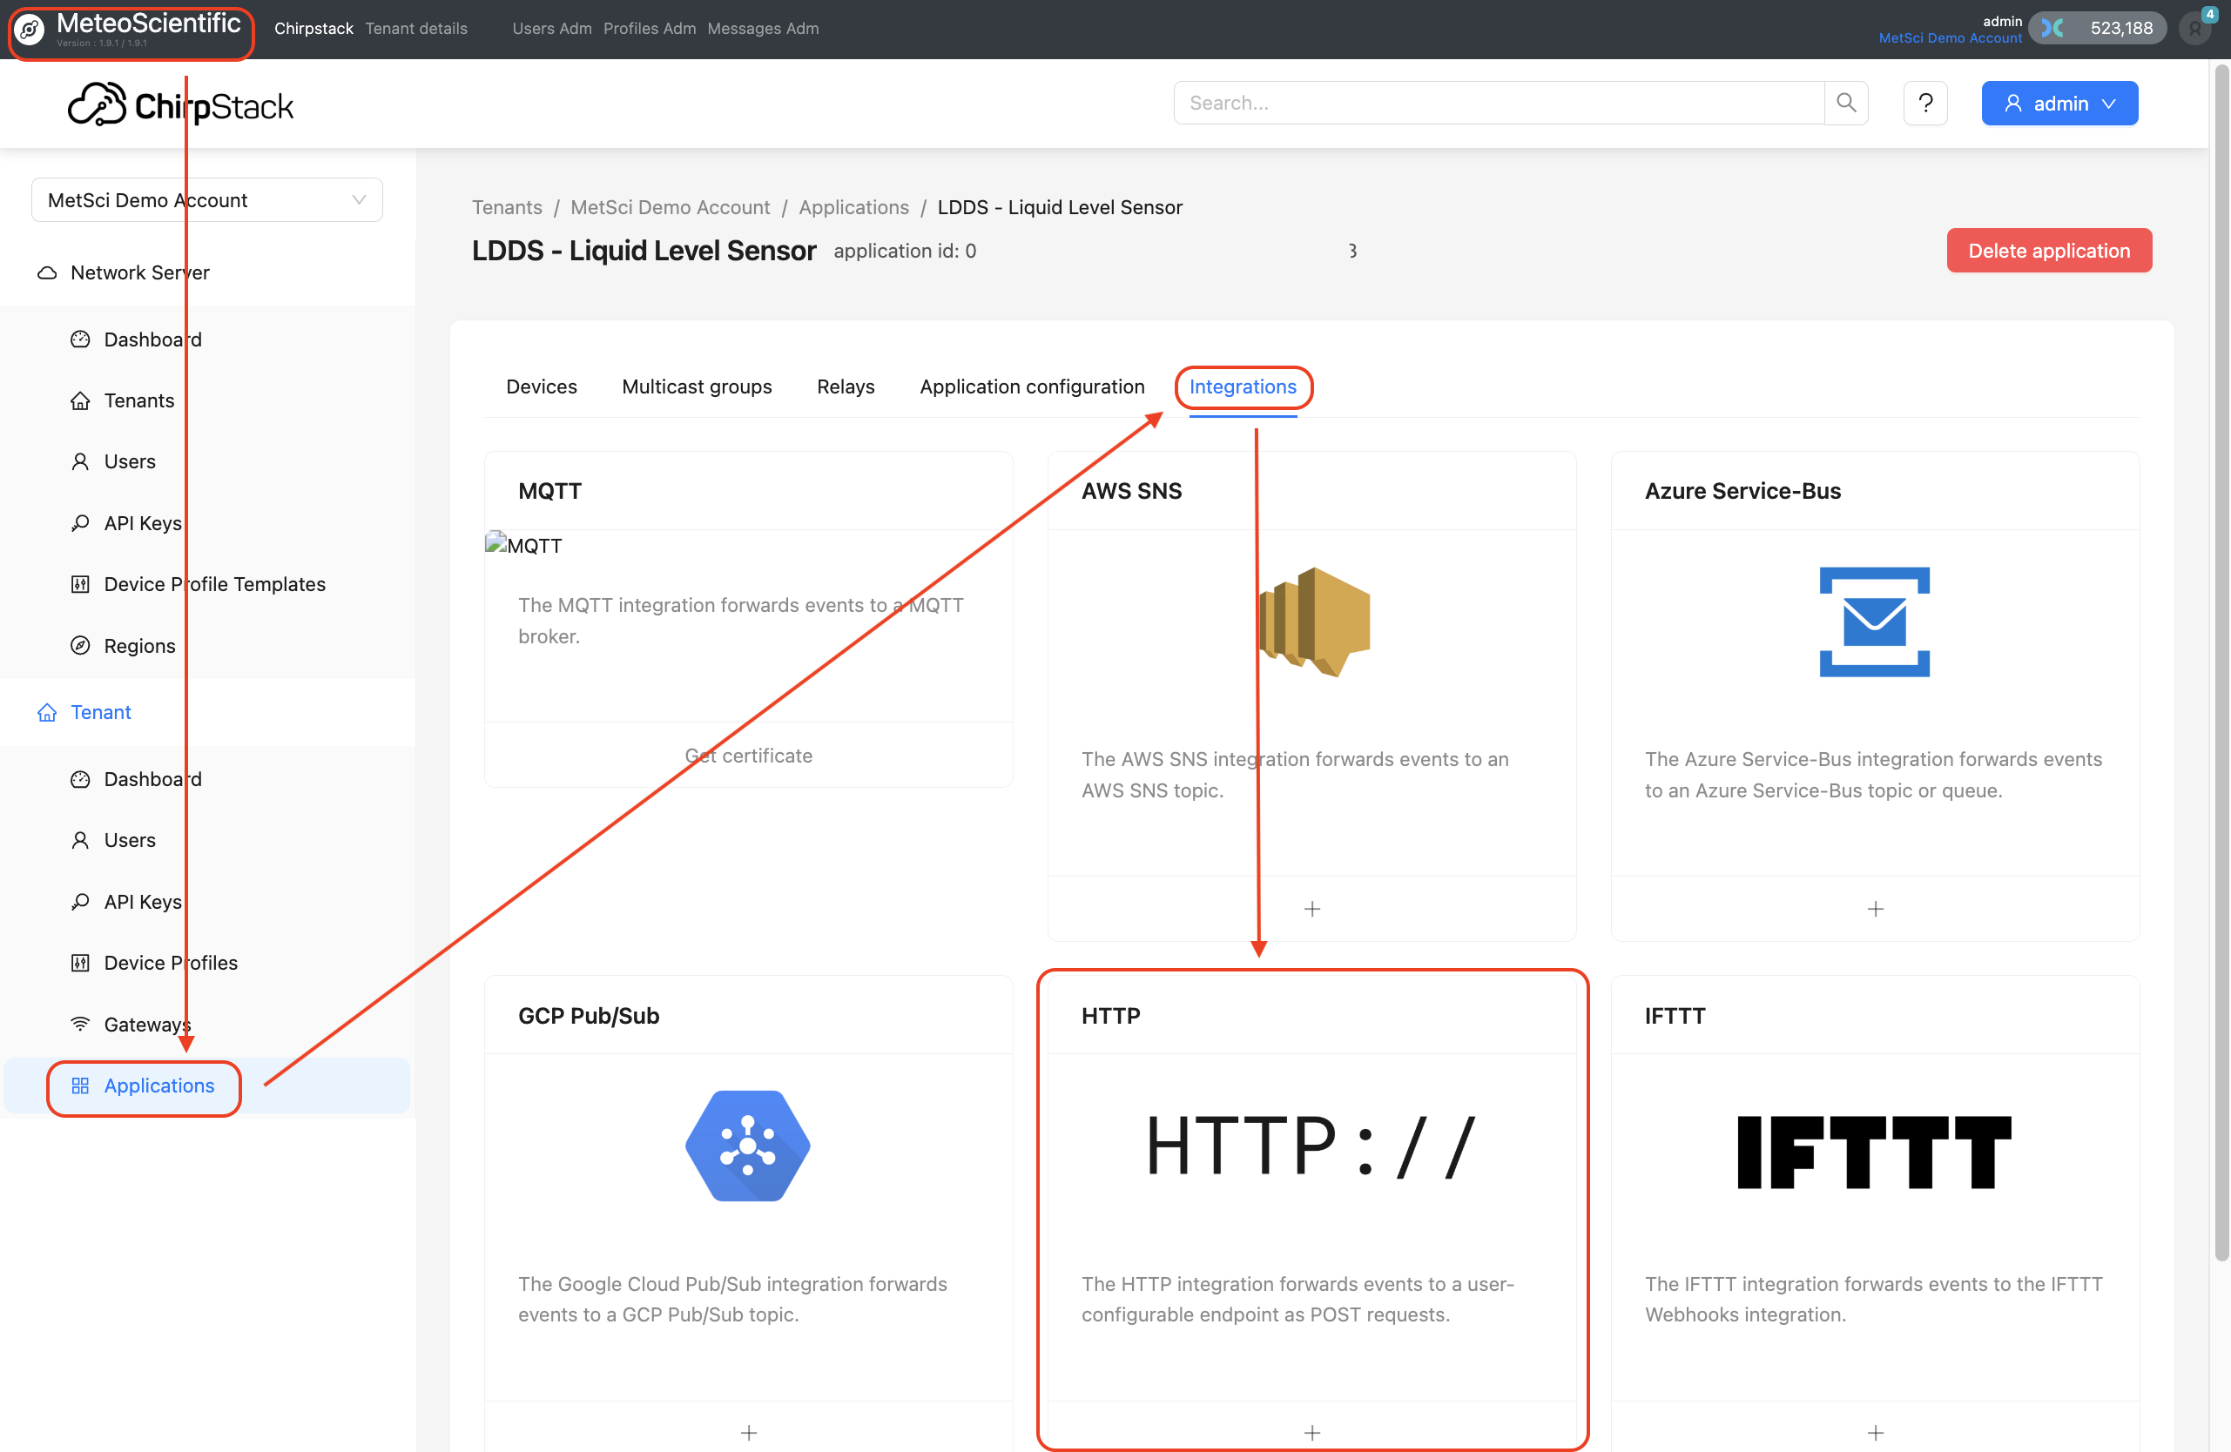Add GCP Pub/Sub integration with plus
The image size is (2231, 1452).
point(749,1432)
